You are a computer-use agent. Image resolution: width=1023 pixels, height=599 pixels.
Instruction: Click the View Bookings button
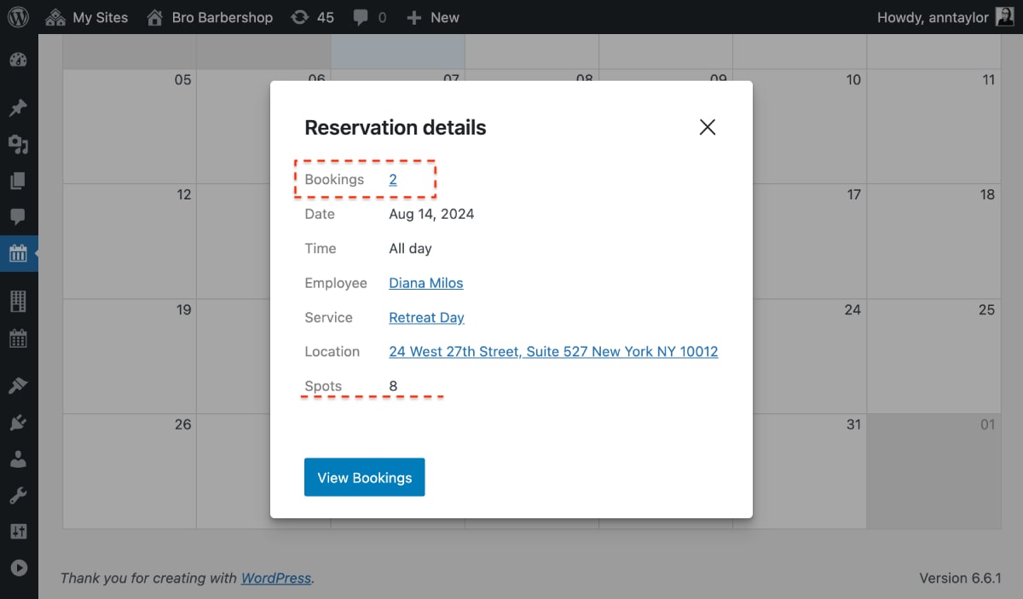(x=364, y=477)
